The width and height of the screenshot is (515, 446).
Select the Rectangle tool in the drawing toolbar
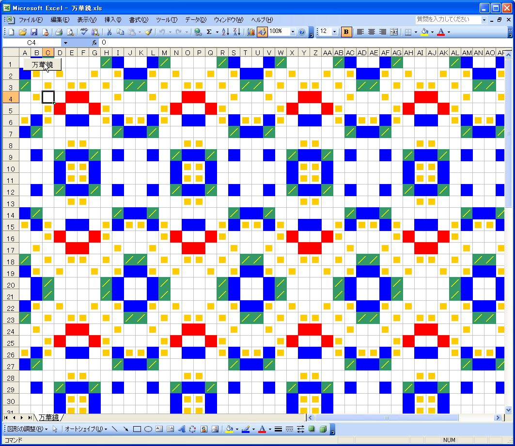[x=137, y=429]
